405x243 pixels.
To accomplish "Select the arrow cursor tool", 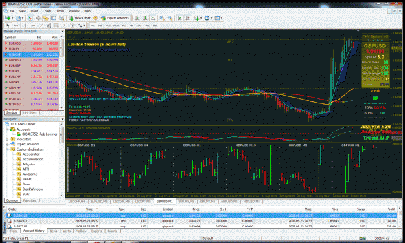I will click(8, 25).
